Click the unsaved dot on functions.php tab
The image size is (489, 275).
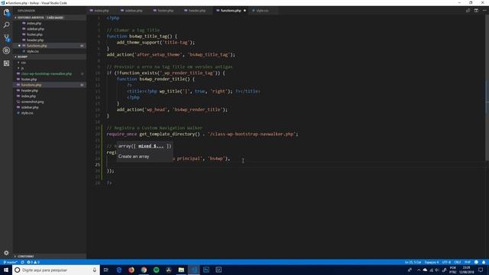tap(244, 11)
